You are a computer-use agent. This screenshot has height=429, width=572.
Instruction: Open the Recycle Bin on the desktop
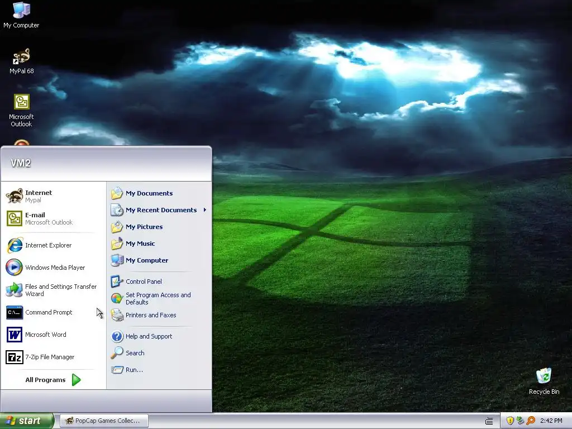pyautogui.click(x=544, y=381)
